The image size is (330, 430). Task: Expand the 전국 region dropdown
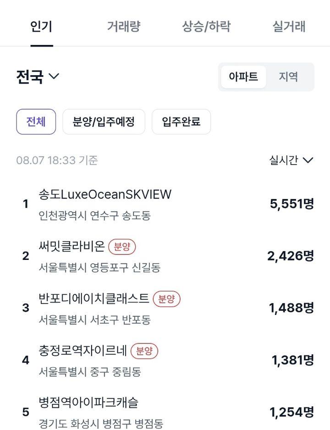pyautogui.click(x=38, y=77)
